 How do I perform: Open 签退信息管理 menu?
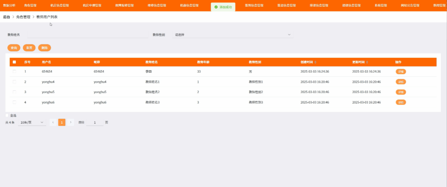pyautogui.click(x=287, y=5)
